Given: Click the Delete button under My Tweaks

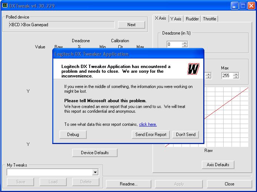Looking at the screenshot, I should 86,182.
